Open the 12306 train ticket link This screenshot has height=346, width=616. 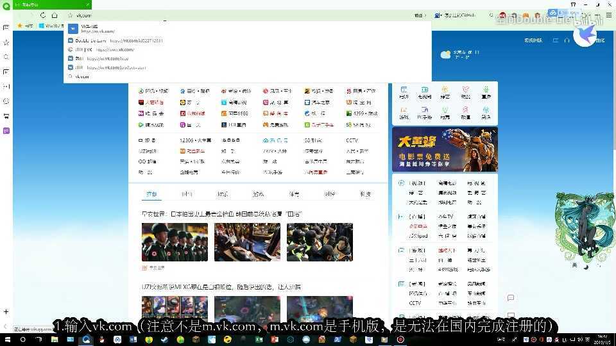point(195,140)
